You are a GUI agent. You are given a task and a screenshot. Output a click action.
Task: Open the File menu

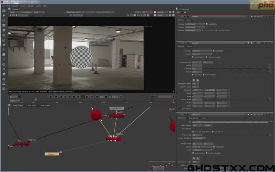click(x=4, y=6)
